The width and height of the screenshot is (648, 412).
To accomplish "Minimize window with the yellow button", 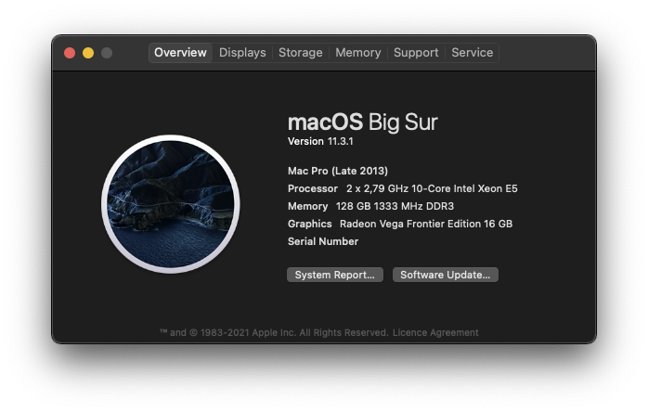I will pos(88,53).
